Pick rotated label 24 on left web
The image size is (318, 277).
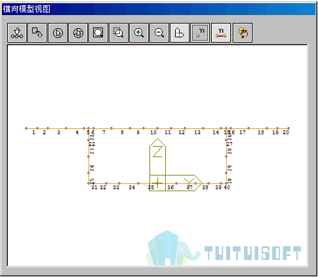(92, 168)
